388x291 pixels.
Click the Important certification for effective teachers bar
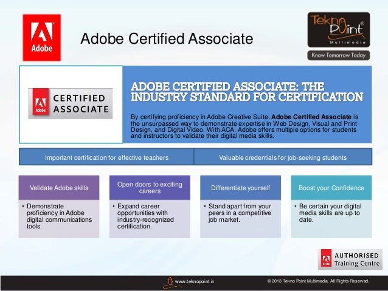click(106, 157)
